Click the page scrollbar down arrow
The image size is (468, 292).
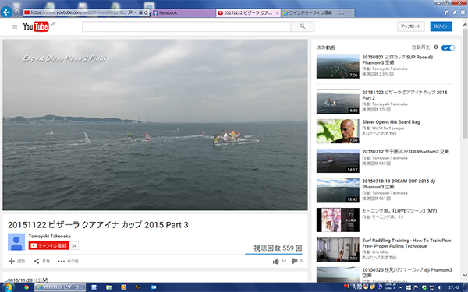point(465,276)
